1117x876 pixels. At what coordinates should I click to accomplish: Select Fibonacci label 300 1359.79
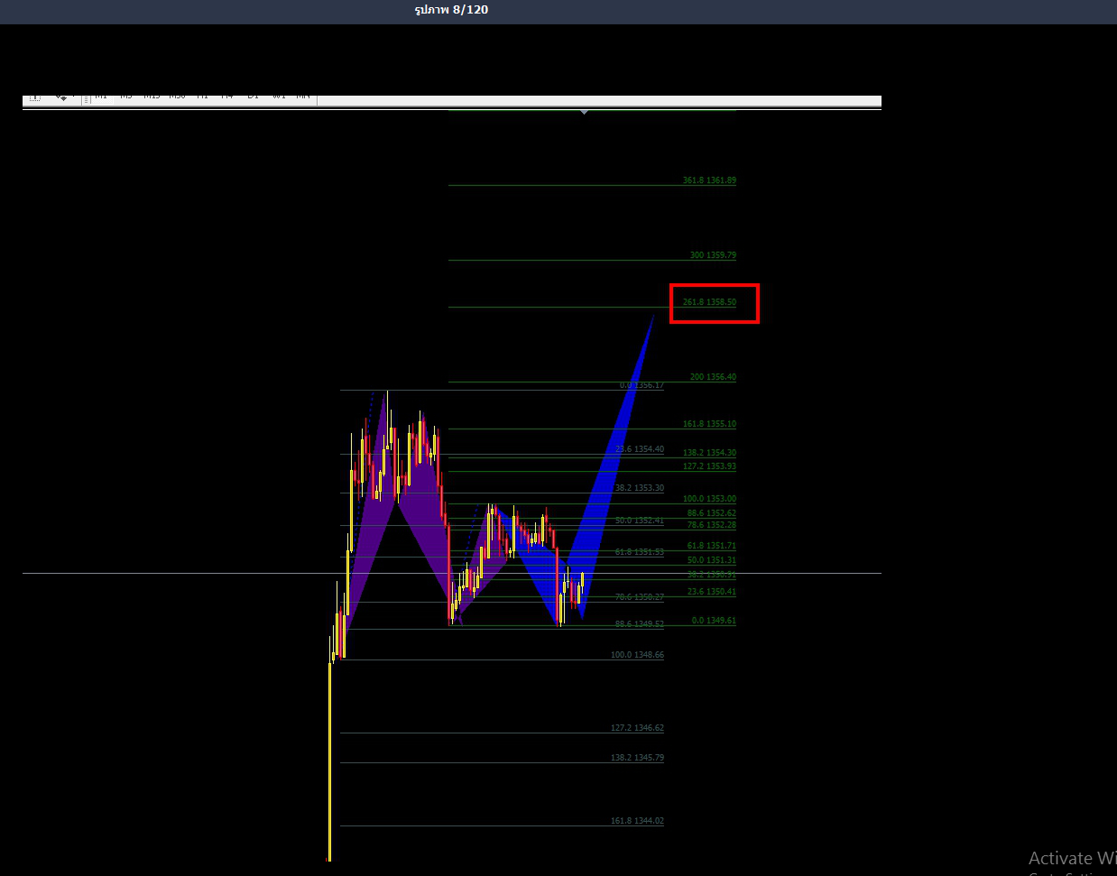tap(713, 255)
